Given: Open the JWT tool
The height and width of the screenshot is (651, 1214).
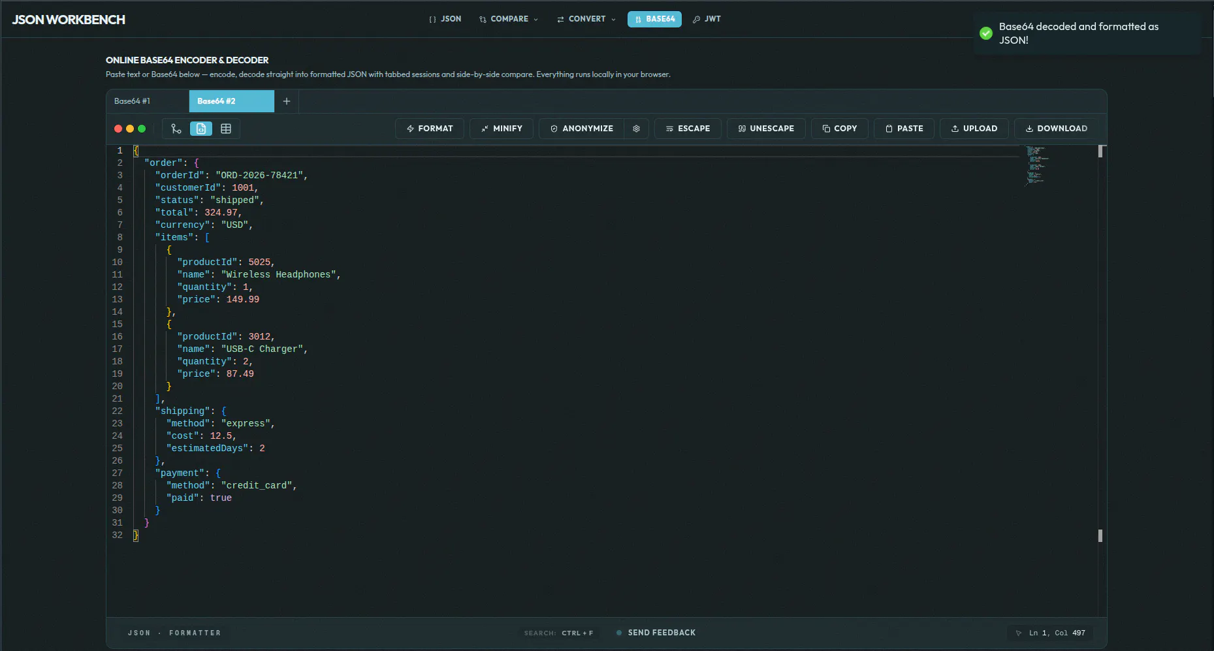Looking at the screenshot, I should pos(707,19).
